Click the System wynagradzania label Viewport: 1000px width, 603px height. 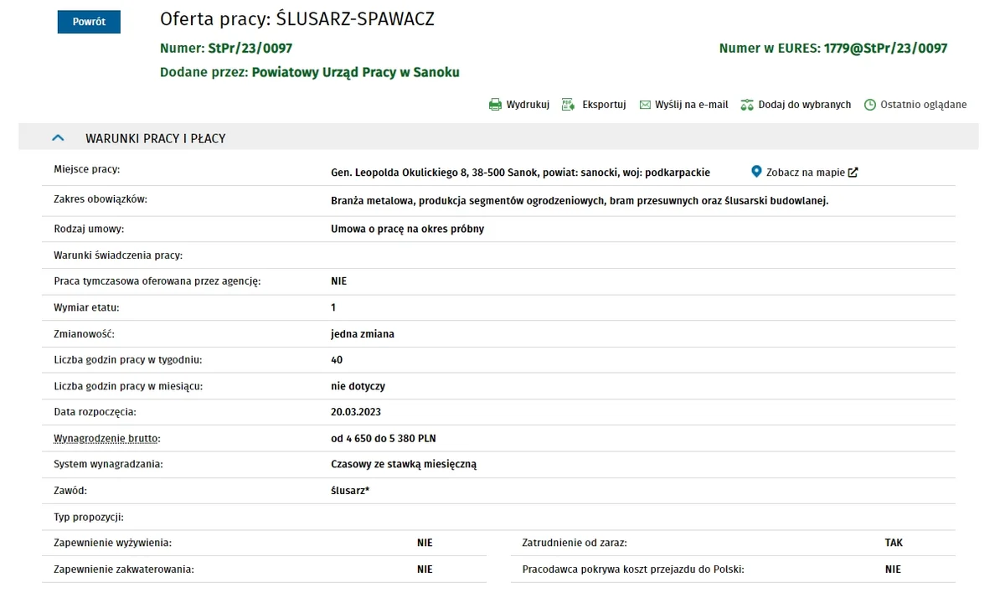(108, 464)
